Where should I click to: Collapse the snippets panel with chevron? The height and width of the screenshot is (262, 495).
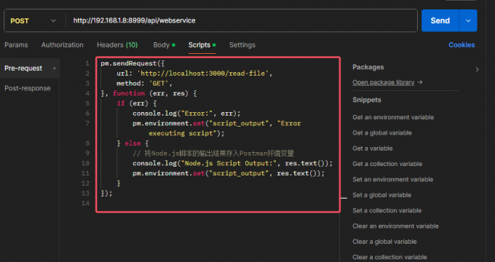477,69
